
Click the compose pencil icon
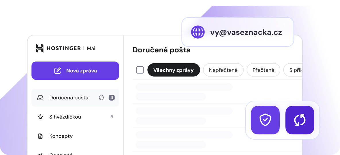pos(58,71)
